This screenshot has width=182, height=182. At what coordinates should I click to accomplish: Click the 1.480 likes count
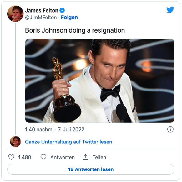click(25, 157)
